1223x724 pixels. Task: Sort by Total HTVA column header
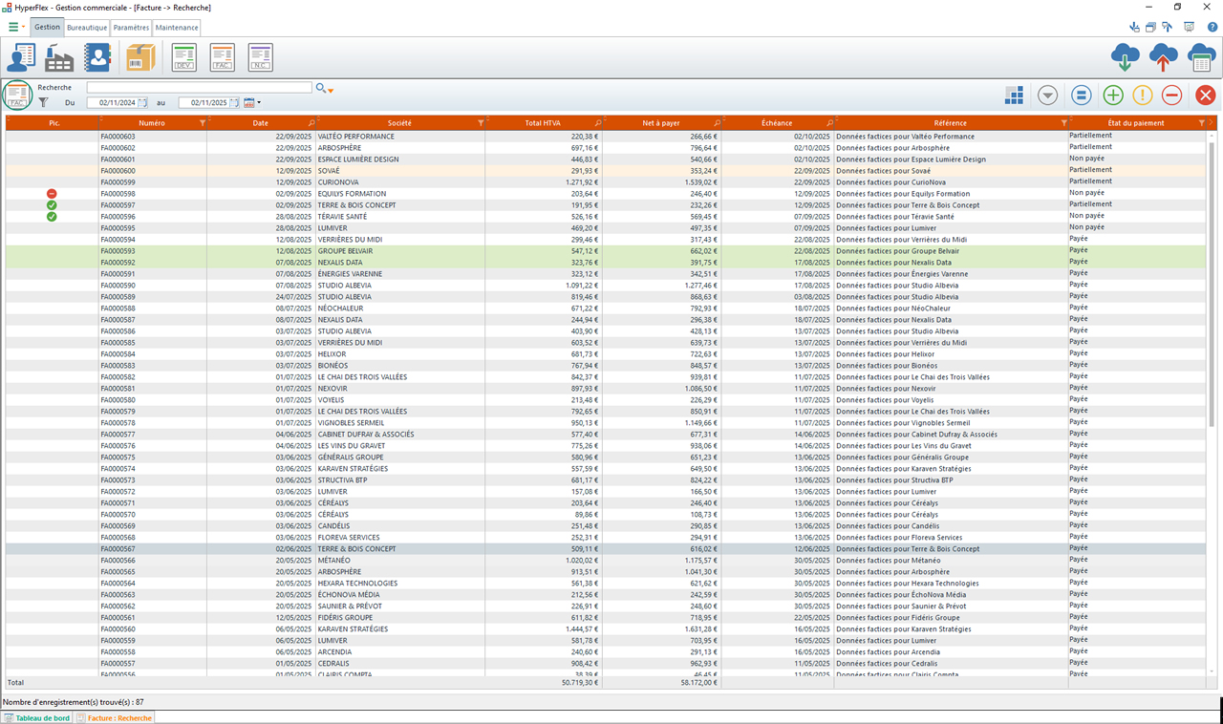pos(544,123)
